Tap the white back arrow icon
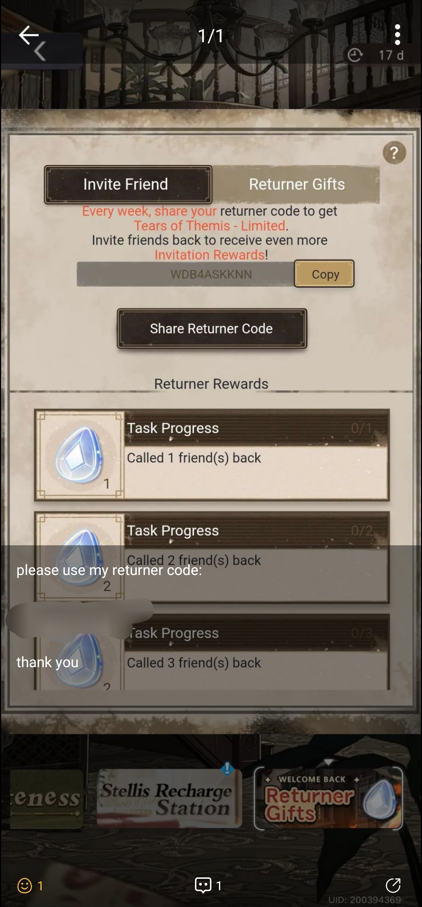Viewport: 422px width, 907px height. click(x=29, y=36)
